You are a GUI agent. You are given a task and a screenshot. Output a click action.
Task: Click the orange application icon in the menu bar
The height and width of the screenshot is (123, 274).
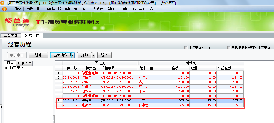[x=5, y=9]
